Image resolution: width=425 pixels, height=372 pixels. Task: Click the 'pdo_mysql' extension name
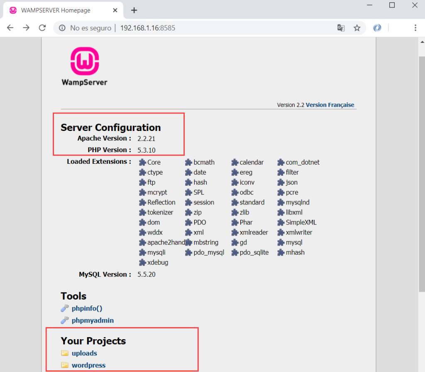tap(209, 253)
